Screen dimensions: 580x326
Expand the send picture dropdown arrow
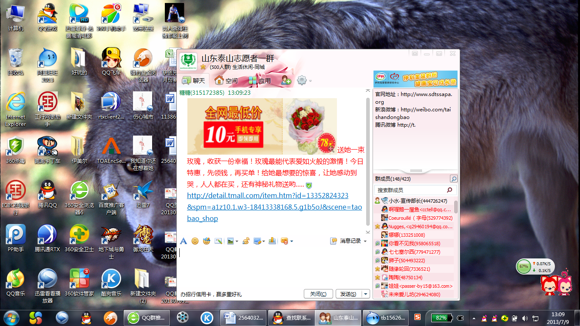click(x=237, y=241)
